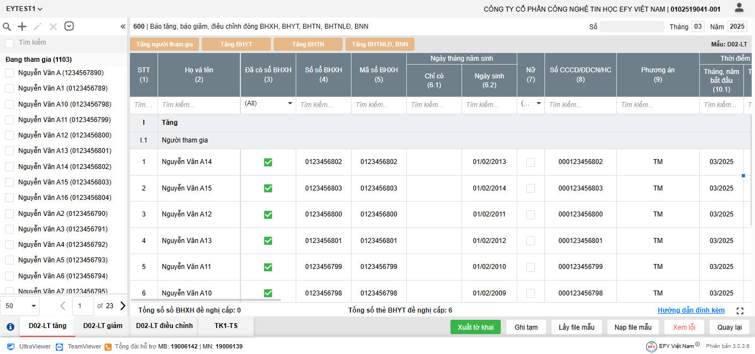Check Nguyễn Văn A2 (0123456790)
The height and width of the screenshot is (354, 755).
(9, 213)
